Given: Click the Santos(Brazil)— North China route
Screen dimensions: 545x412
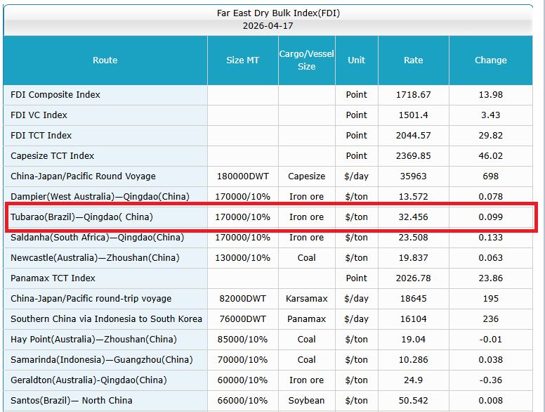Looking at the screenshot, I should coord(72,401).
